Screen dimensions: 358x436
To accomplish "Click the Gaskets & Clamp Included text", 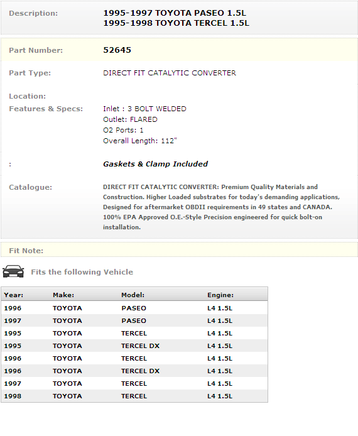I will coord(155,164).
